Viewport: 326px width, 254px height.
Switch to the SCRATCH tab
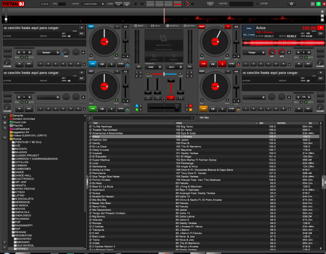point(172,26)
